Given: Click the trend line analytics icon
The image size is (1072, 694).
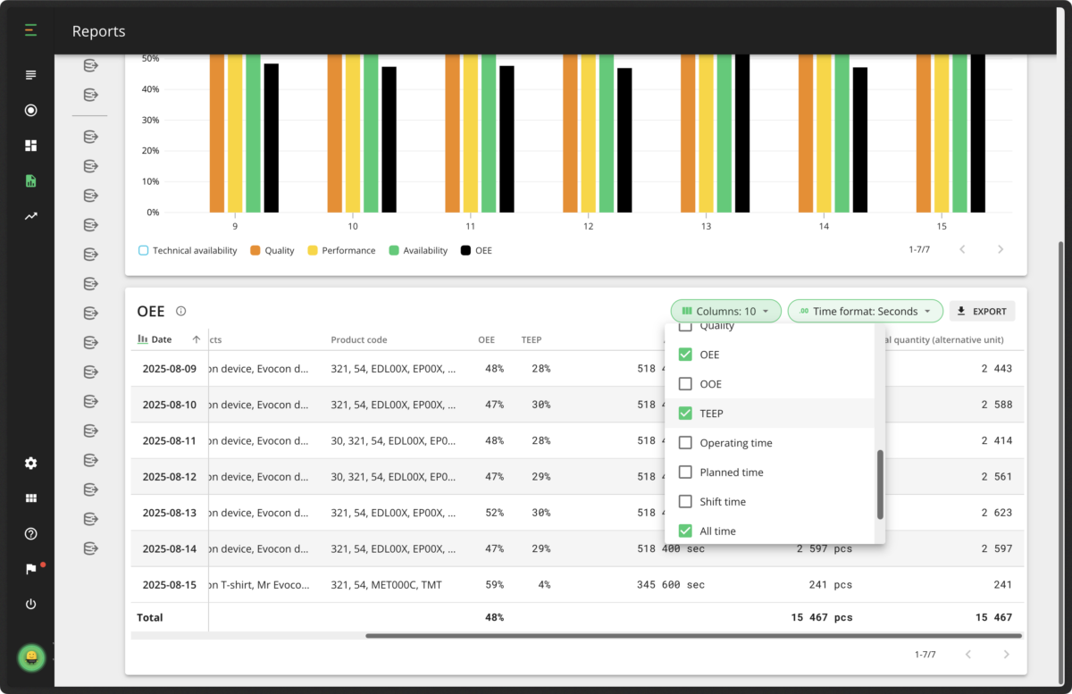Looking at the screenshot, I should pos(30,216).
